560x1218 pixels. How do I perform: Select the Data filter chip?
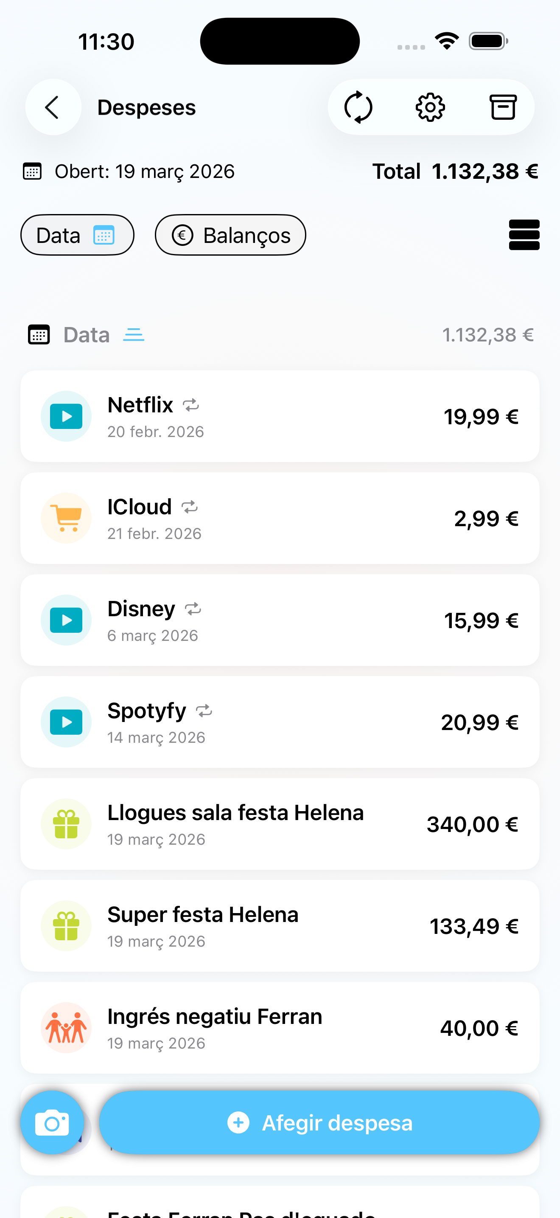tap(78, 235)
